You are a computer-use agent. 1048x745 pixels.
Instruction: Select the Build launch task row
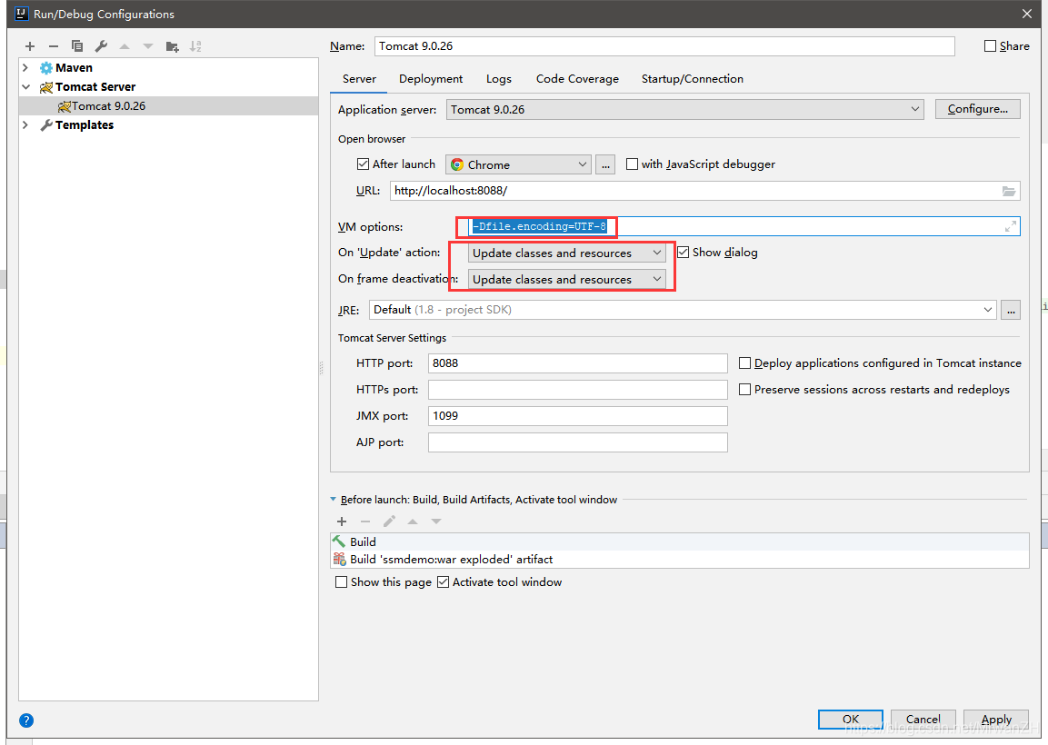(680, 541)
